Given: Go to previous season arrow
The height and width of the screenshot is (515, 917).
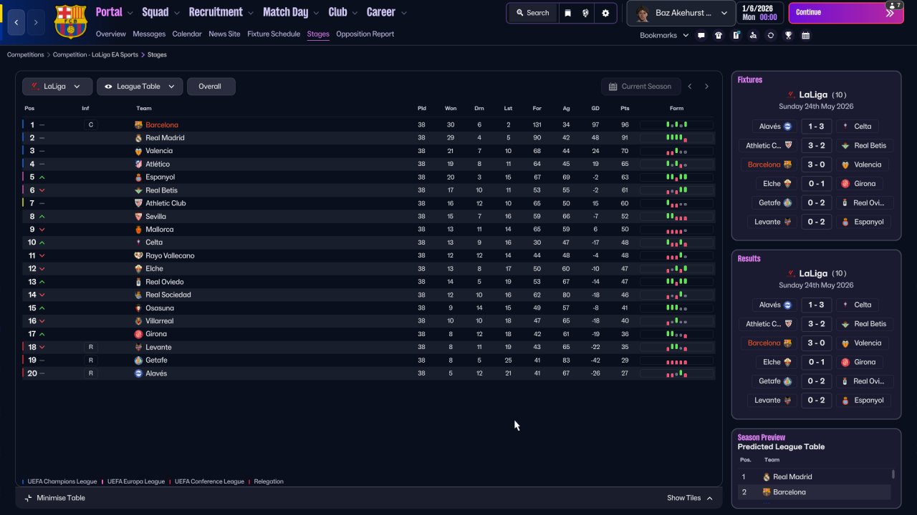Looking at the screenshot, I should tap(690, 87).
